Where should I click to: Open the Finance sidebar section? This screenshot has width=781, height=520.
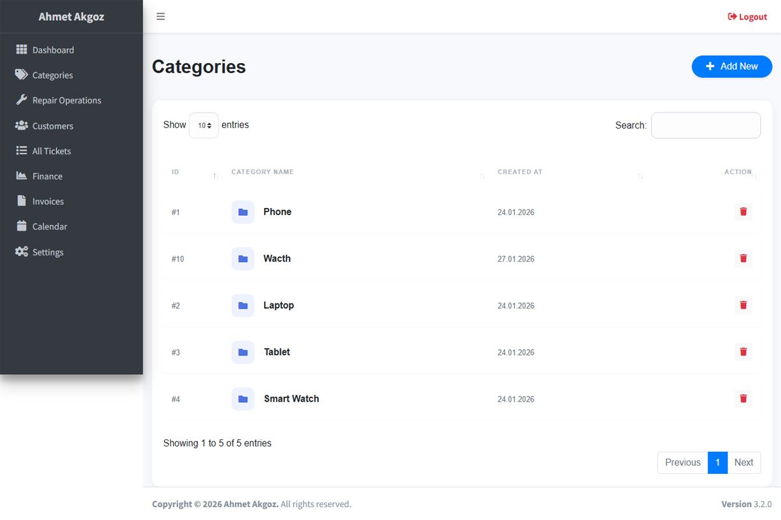[48, 176]
